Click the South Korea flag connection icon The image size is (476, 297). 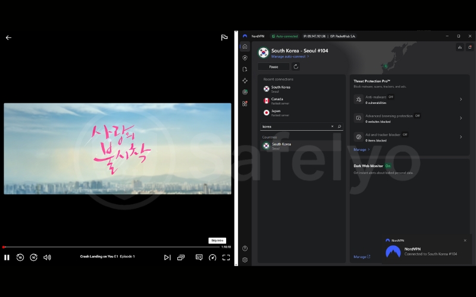click(x=264, y=52)
